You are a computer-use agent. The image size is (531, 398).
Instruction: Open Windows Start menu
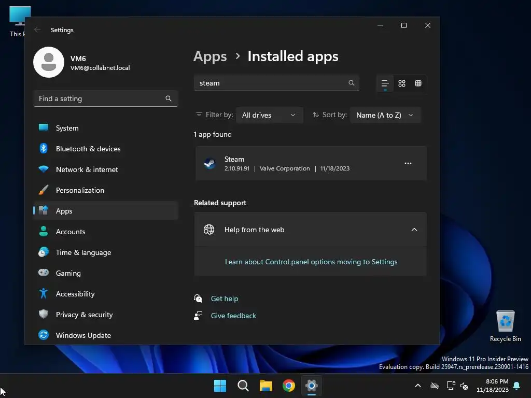(x=220, y=386)
